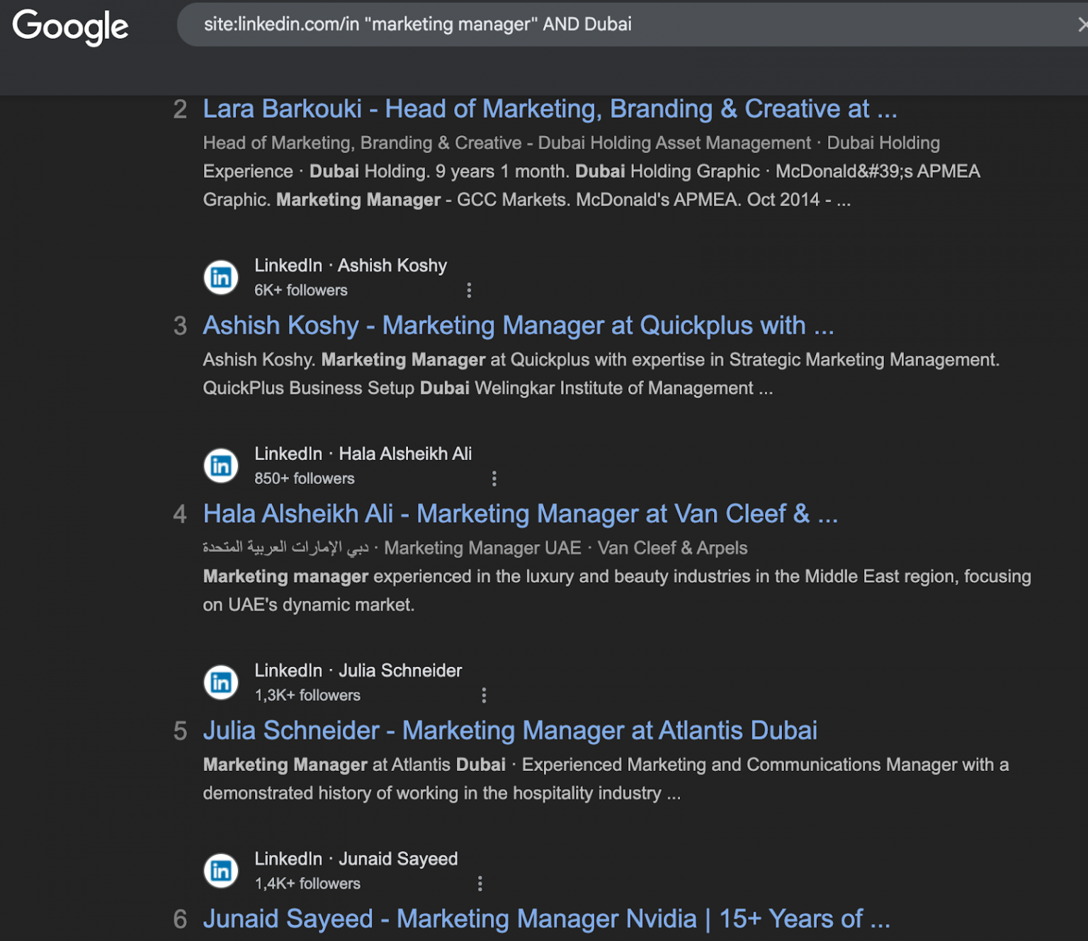Open the three-dot menu on Ashish Koshy's result

coord(470,290)
